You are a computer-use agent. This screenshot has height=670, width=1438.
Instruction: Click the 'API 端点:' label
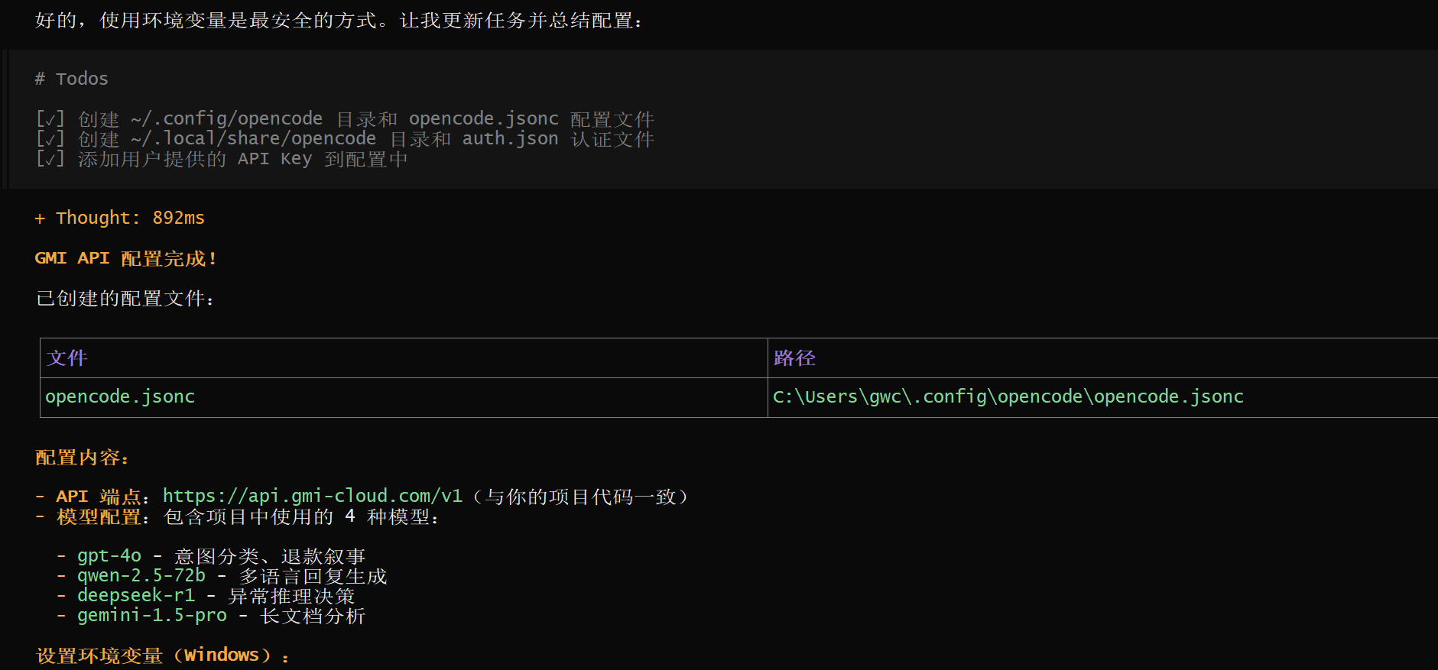(103, 497)
